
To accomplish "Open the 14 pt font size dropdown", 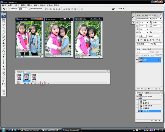I will coord(148,23).
